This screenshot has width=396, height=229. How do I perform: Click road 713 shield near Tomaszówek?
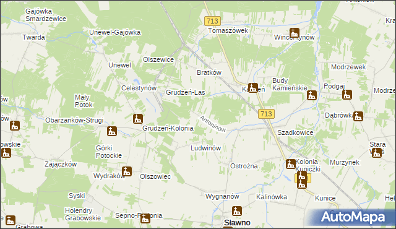(x=212, y=21)
